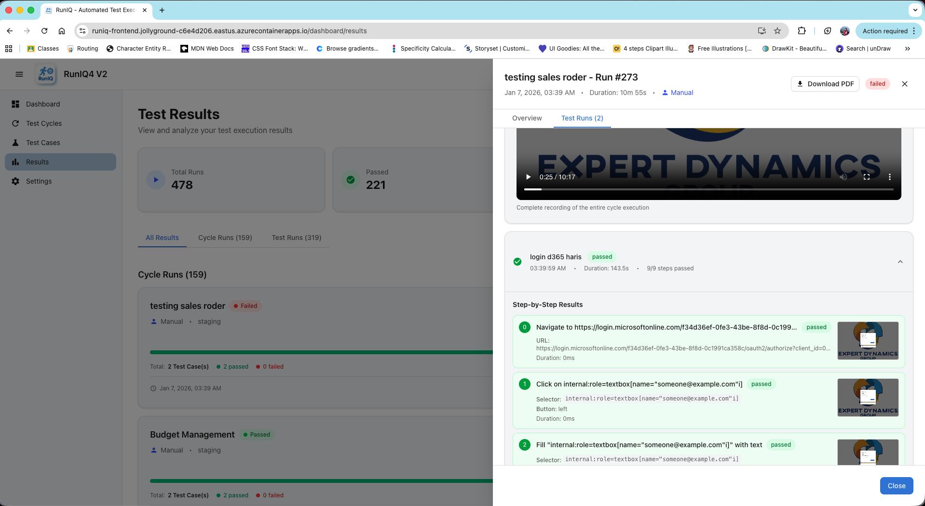Enter fullscreen mode for the video

[x=866, y=177]
